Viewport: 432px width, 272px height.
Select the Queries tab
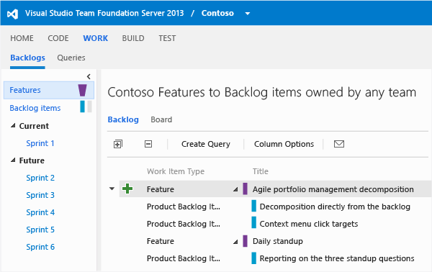coord(71,58)
